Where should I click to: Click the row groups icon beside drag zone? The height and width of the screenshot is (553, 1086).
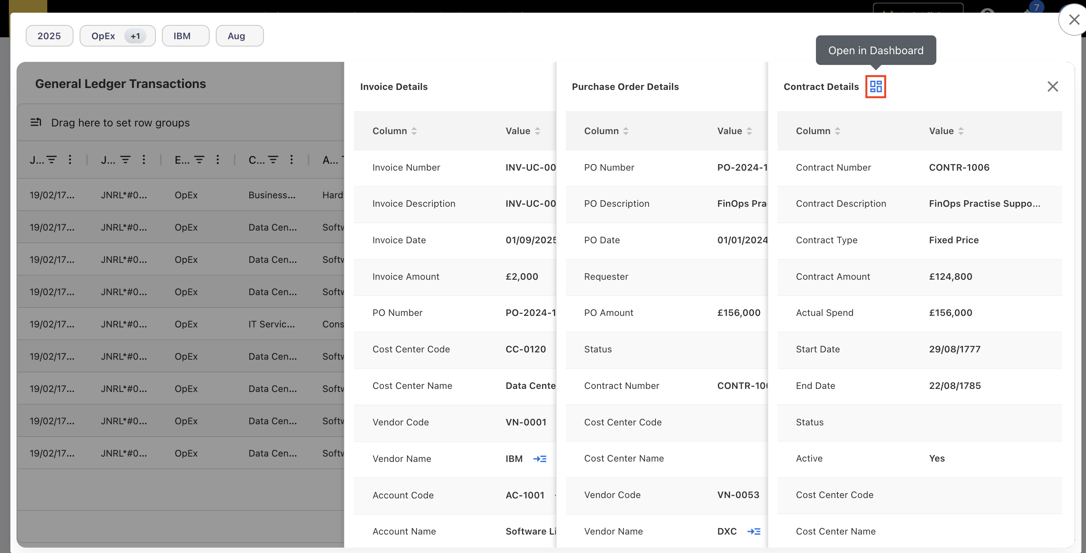point(36,122)
